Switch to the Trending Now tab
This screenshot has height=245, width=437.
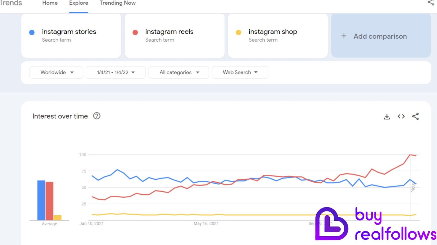click(118, 3)
